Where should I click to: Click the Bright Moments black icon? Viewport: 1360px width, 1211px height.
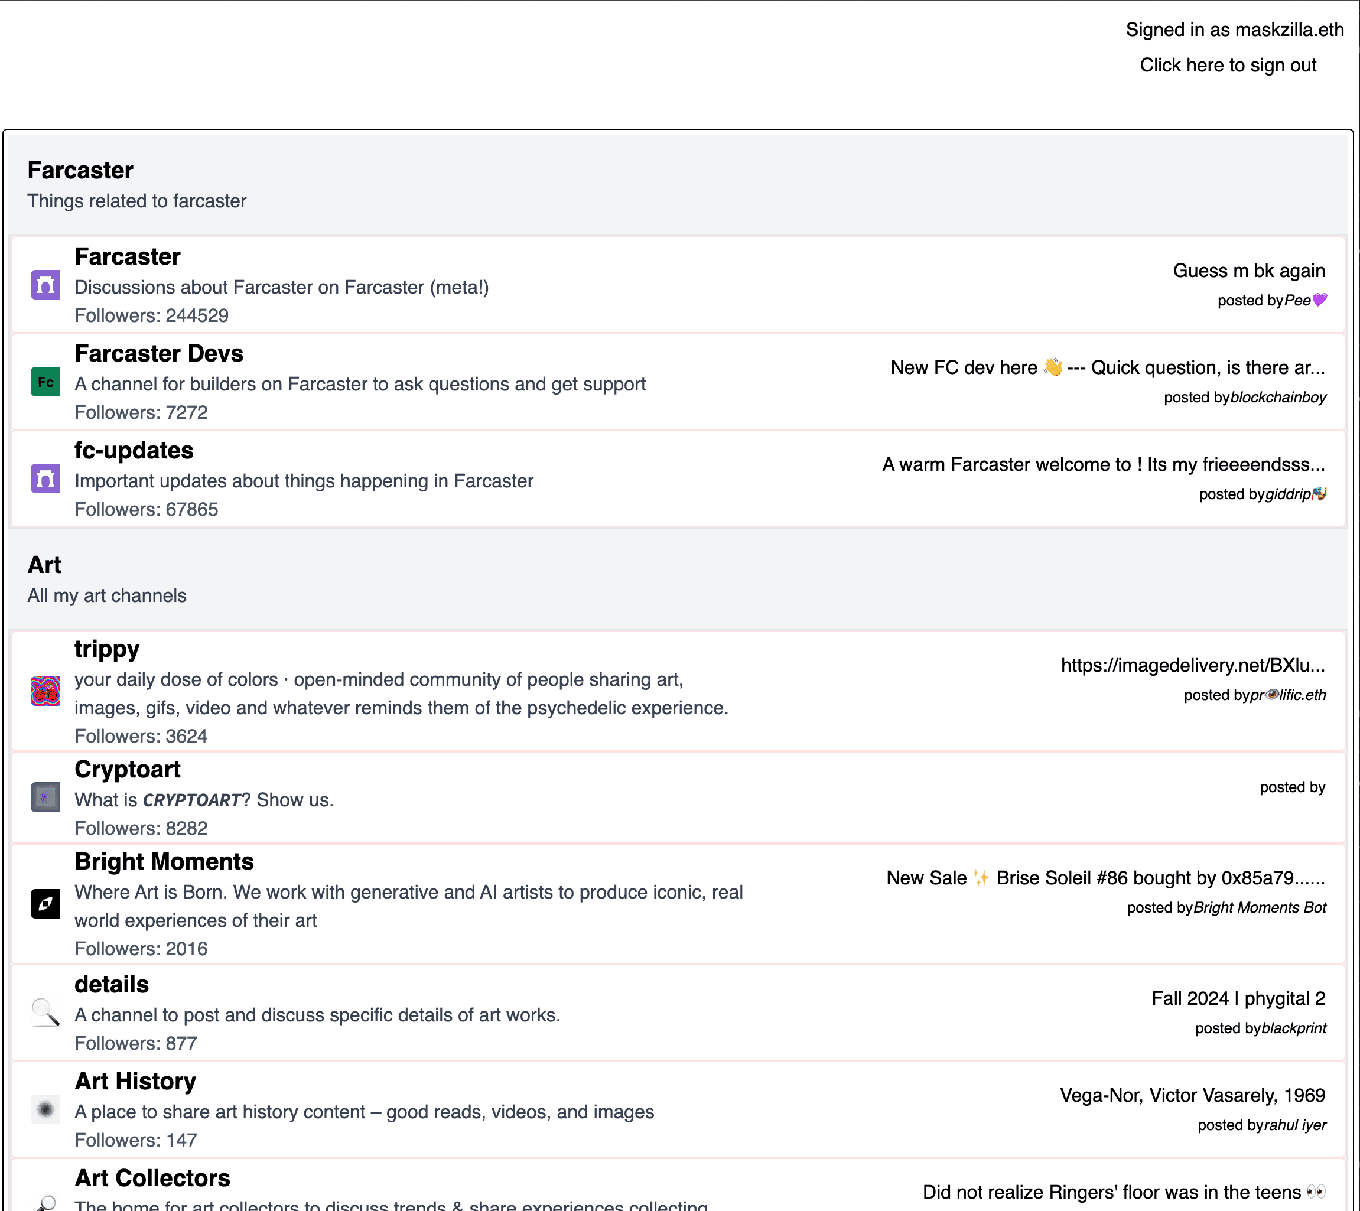[45, 904]
